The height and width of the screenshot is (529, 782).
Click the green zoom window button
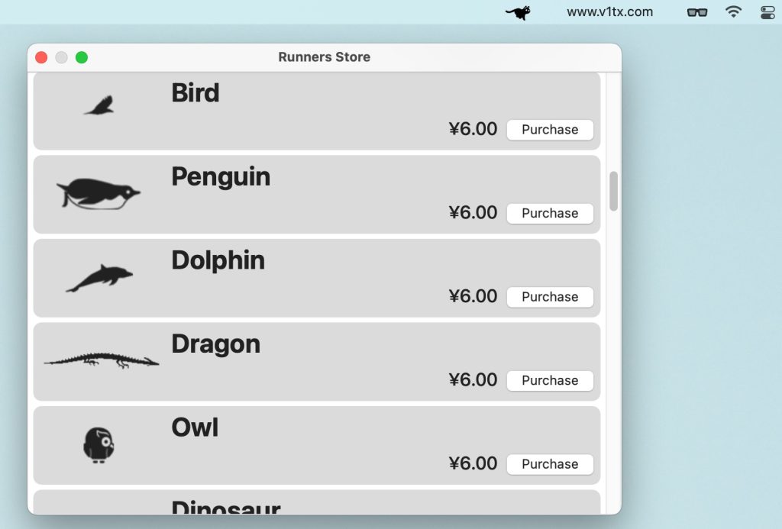[x=82, y=57]
